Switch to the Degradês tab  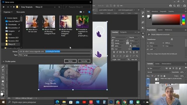(163, 11)
